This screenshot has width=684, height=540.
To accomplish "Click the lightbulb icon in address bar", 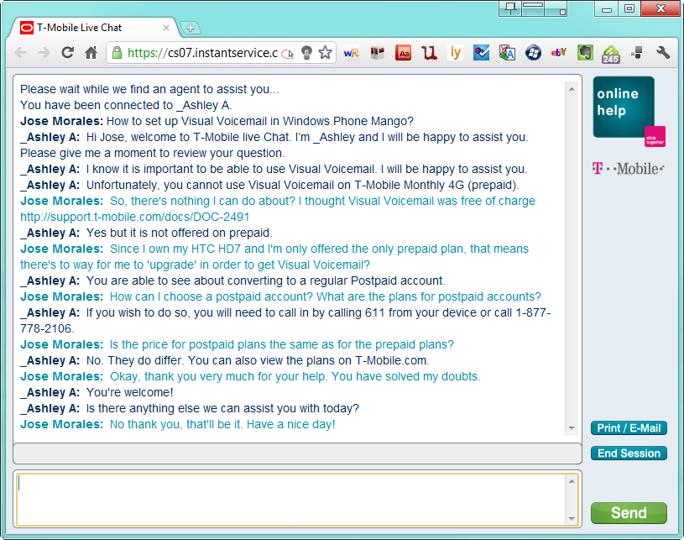I will [306, 53].
